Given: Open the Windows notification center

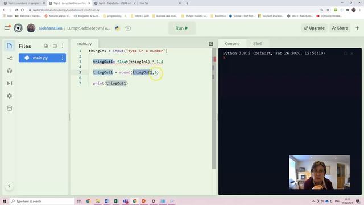Looking at the screenshot, I should coord(358,201).
